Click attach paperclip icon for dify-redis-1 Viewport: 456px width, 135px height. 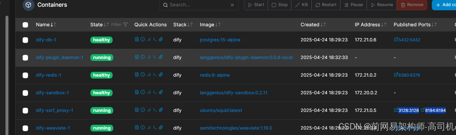tap(161, 75)
